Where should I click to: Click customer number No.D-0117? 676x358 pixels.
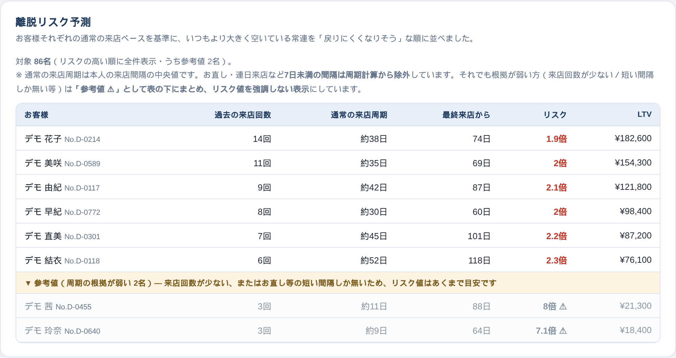pos(82,188)
